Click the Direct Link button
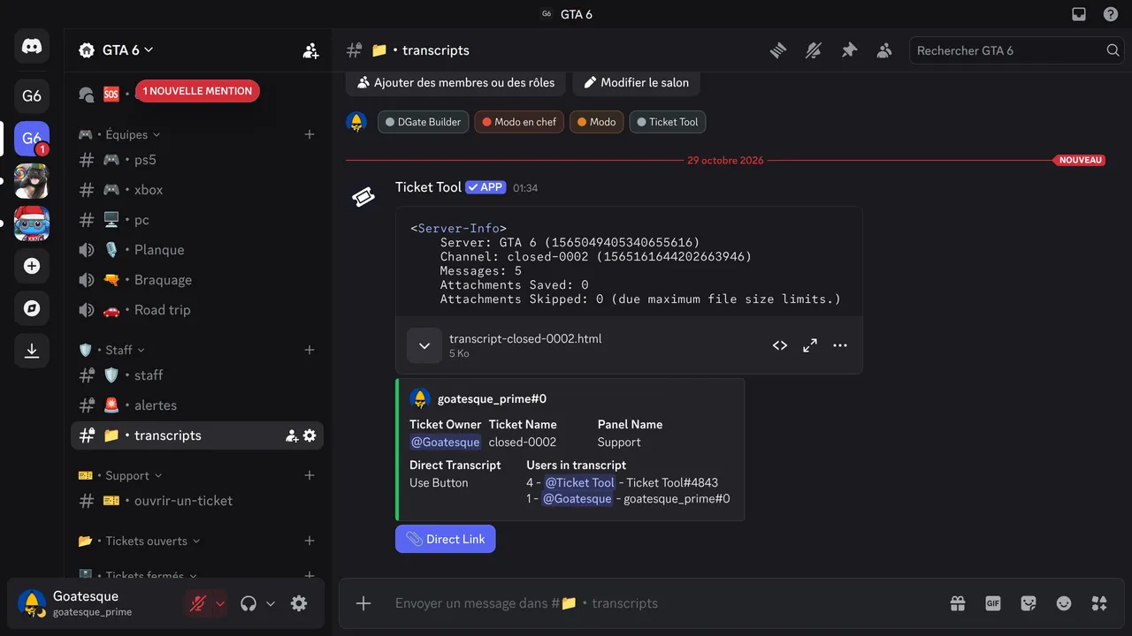 446,539
